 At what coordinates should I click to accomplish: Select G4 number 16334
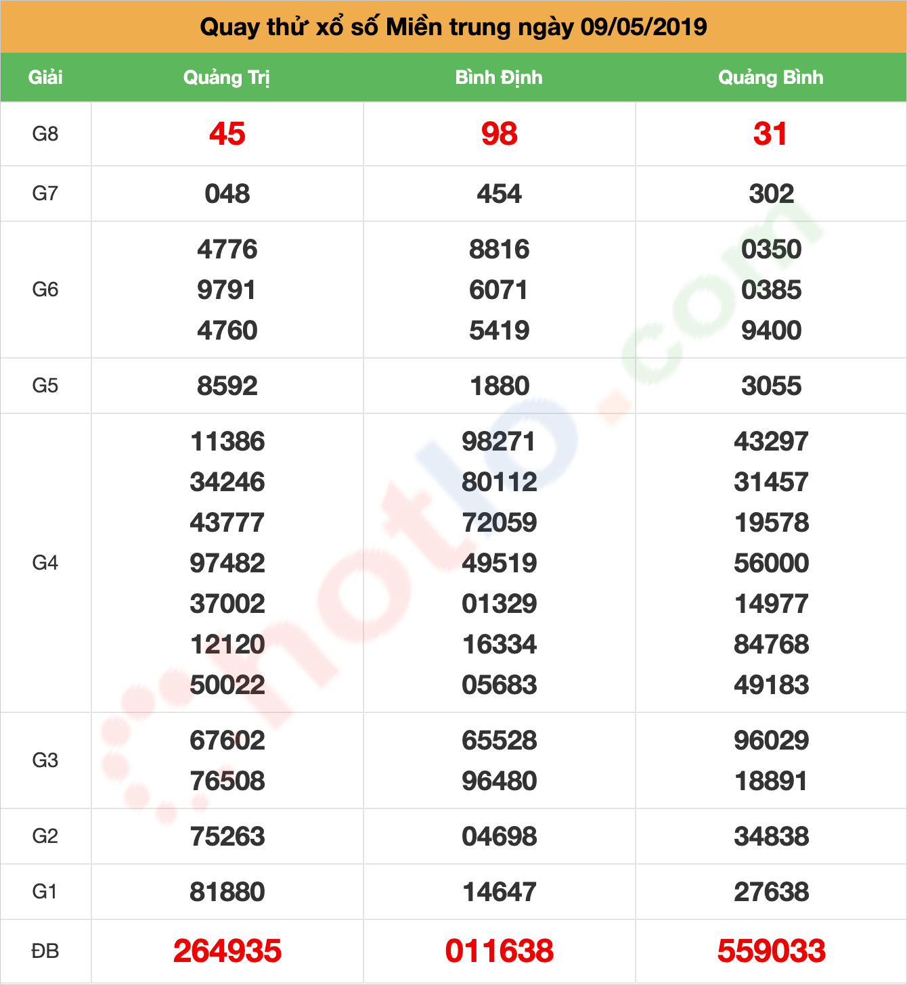point(500,645)
